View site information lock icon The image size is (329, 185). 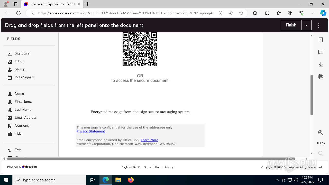[32, 13]
